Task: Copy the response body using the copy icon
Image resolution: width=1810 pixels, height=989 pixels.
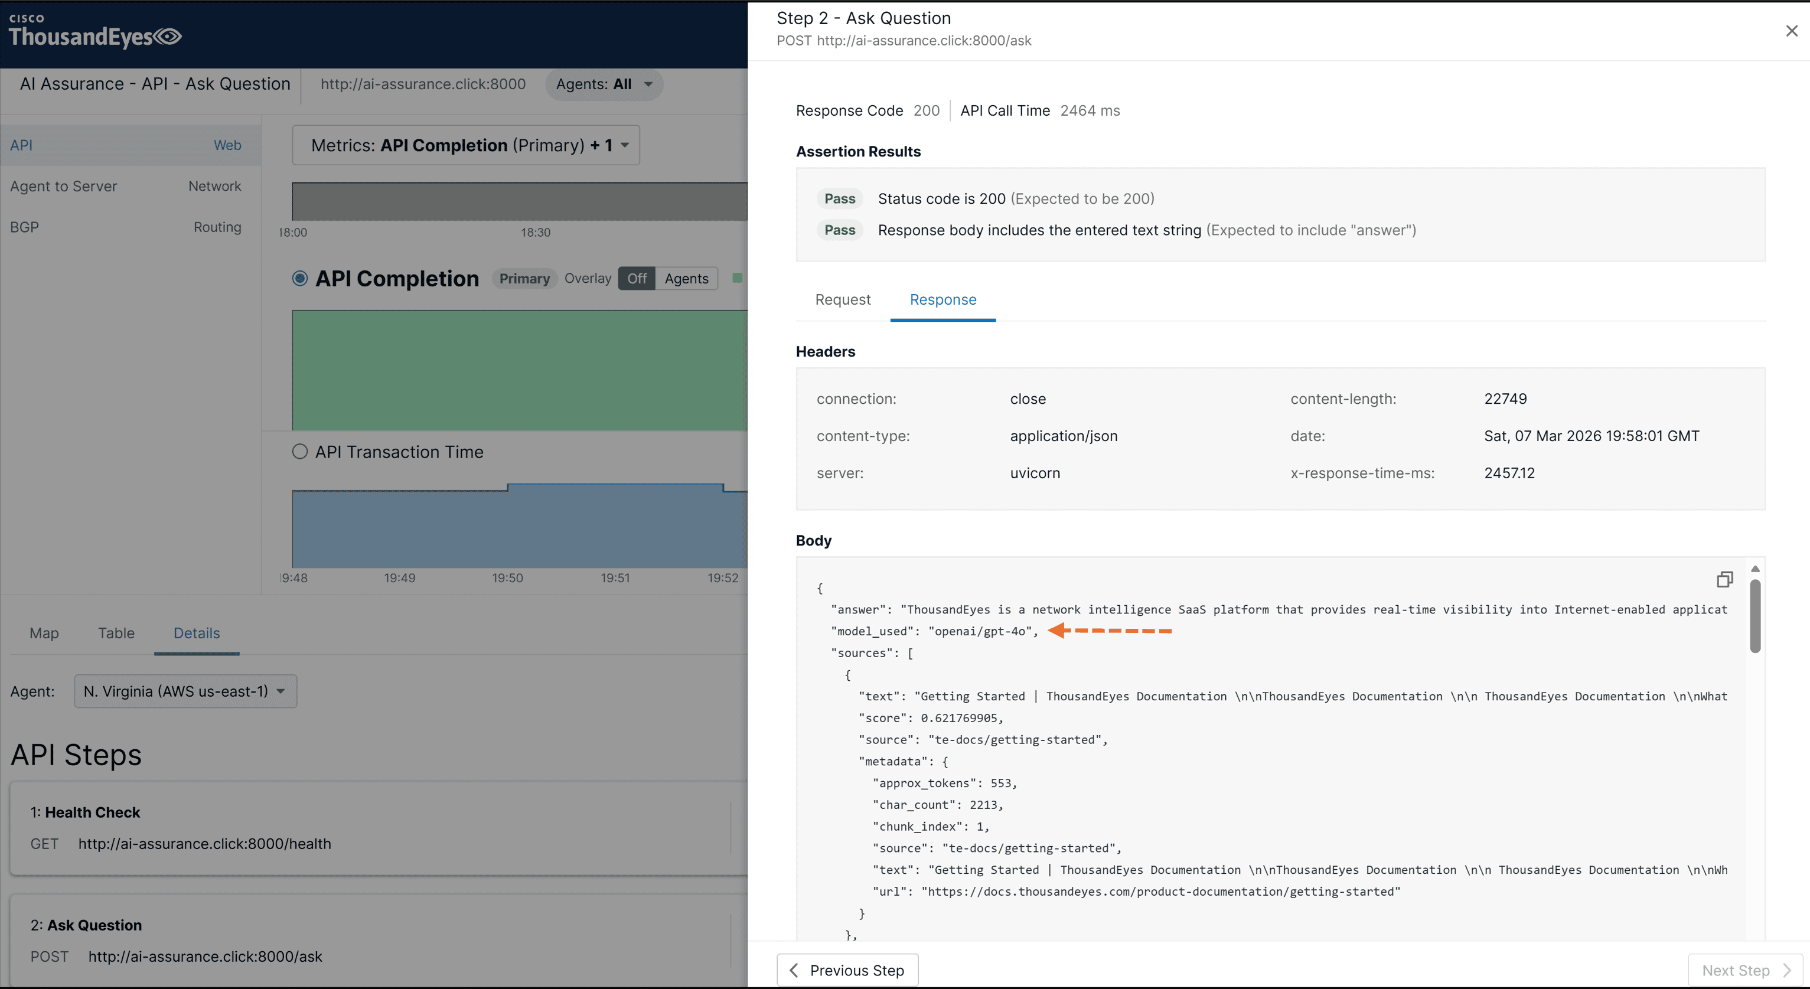Action: pos(1725,579)
